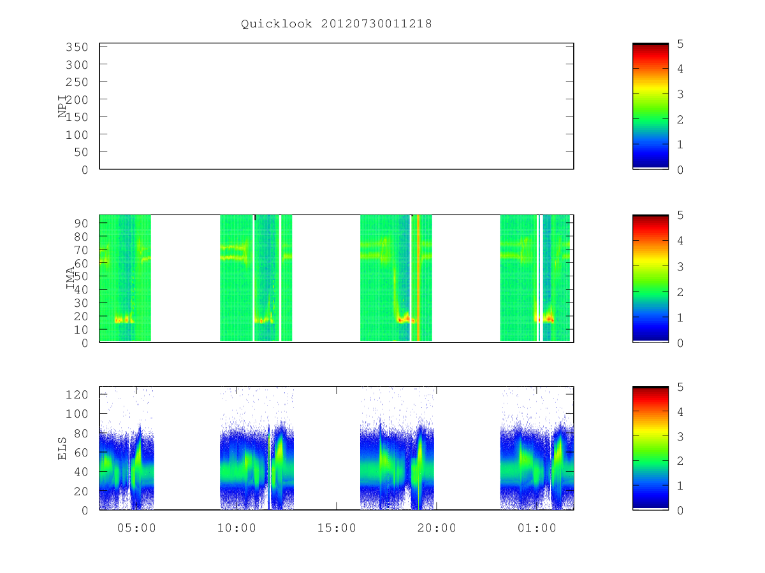This screenshot has width=765, height=573.
Task: Click the 10:00 time axis label
Action: (x=237, y=528)
